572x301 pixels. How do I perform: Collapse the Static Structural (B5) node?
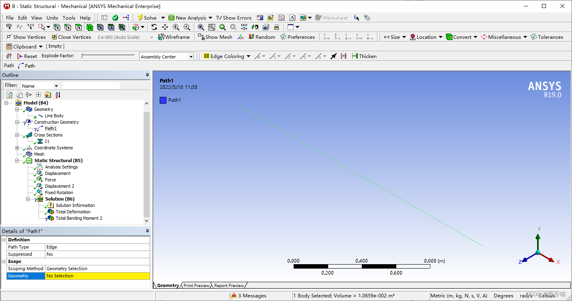click(x=17, y=161)
